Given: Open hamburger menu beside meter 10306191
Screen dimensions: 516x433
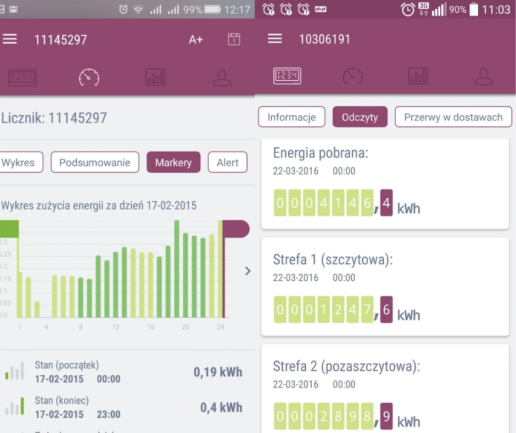Looking at the screenshot, I should [274, 38].
